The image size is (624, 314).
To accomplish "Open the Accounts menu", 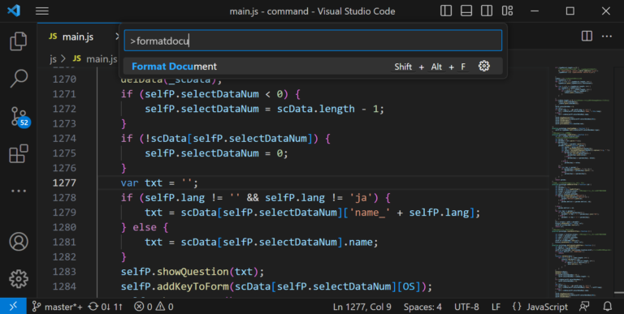I will click(x=19, y=242).
